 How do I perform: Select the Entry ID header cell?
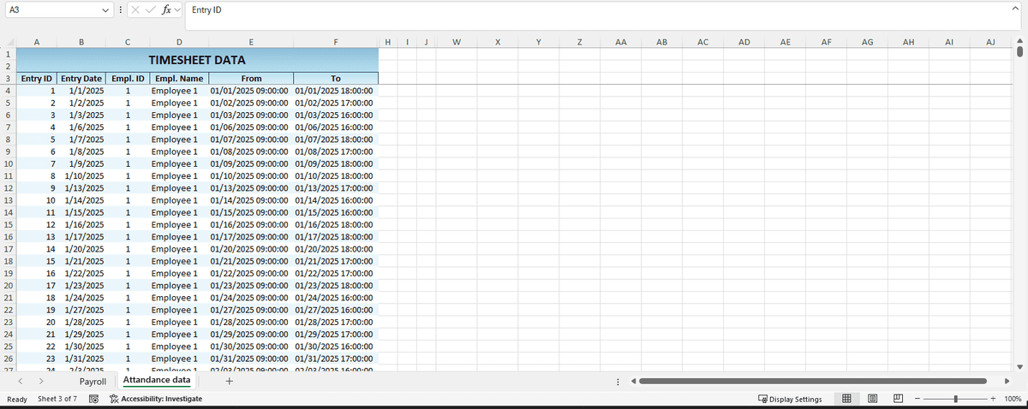(37, 78)
